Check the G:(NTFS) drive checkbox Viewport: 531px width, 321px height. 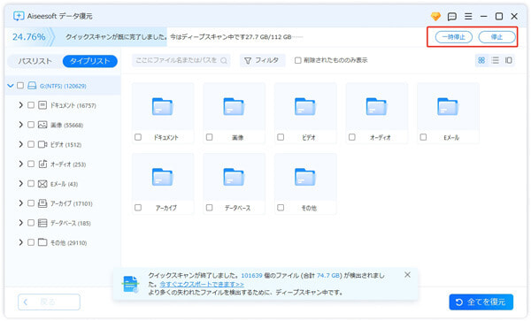click(20, 85)
